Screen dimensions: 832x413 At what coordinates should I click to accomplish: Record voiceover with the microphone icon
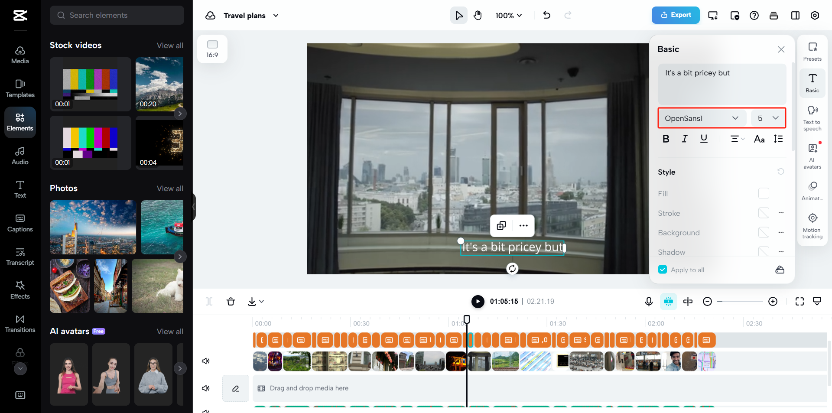(x=649, y=302)
